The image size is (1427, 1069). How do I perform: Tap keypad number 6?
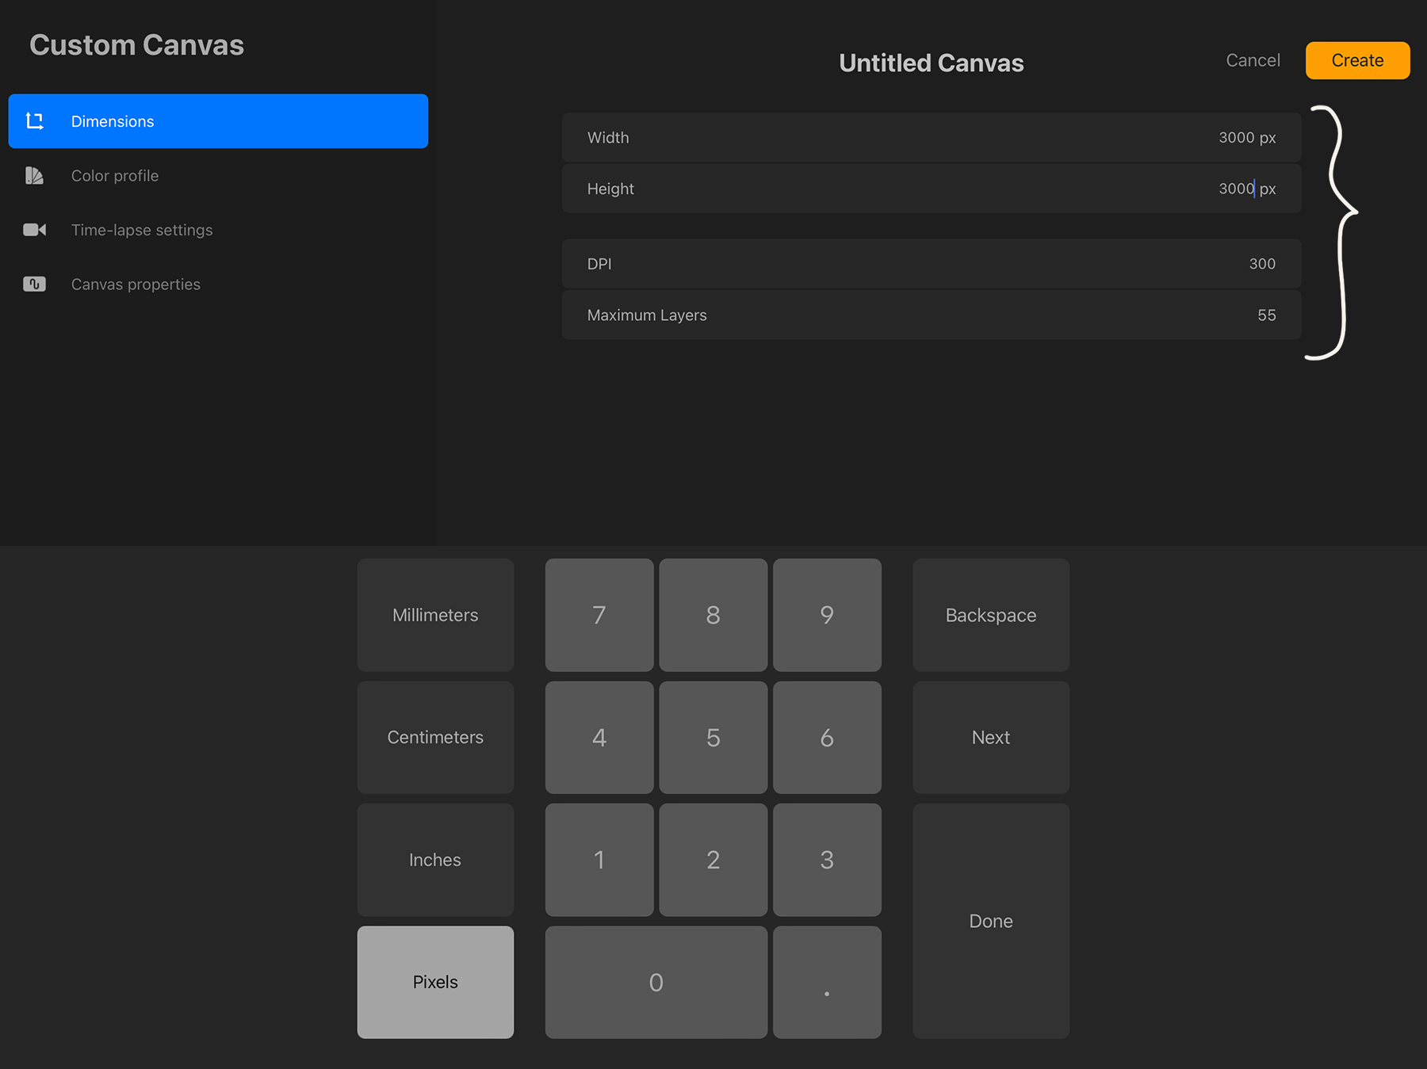(827, 737)
